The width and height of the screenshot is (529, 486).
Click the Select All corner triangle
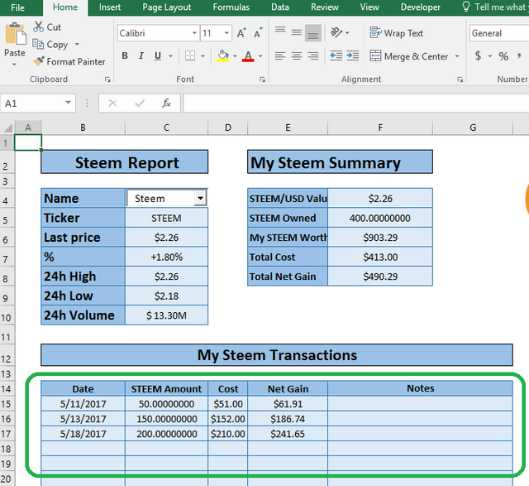(x=8, y=128)
